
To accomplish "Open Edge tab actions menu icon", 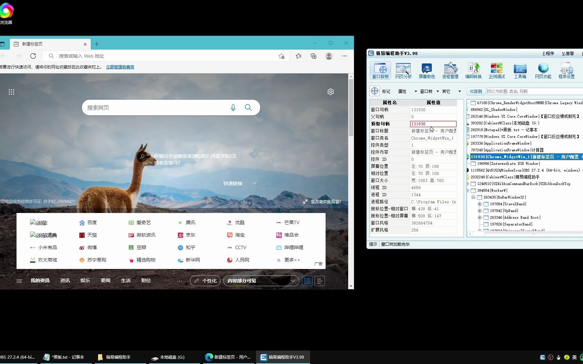I will point(2,44).
